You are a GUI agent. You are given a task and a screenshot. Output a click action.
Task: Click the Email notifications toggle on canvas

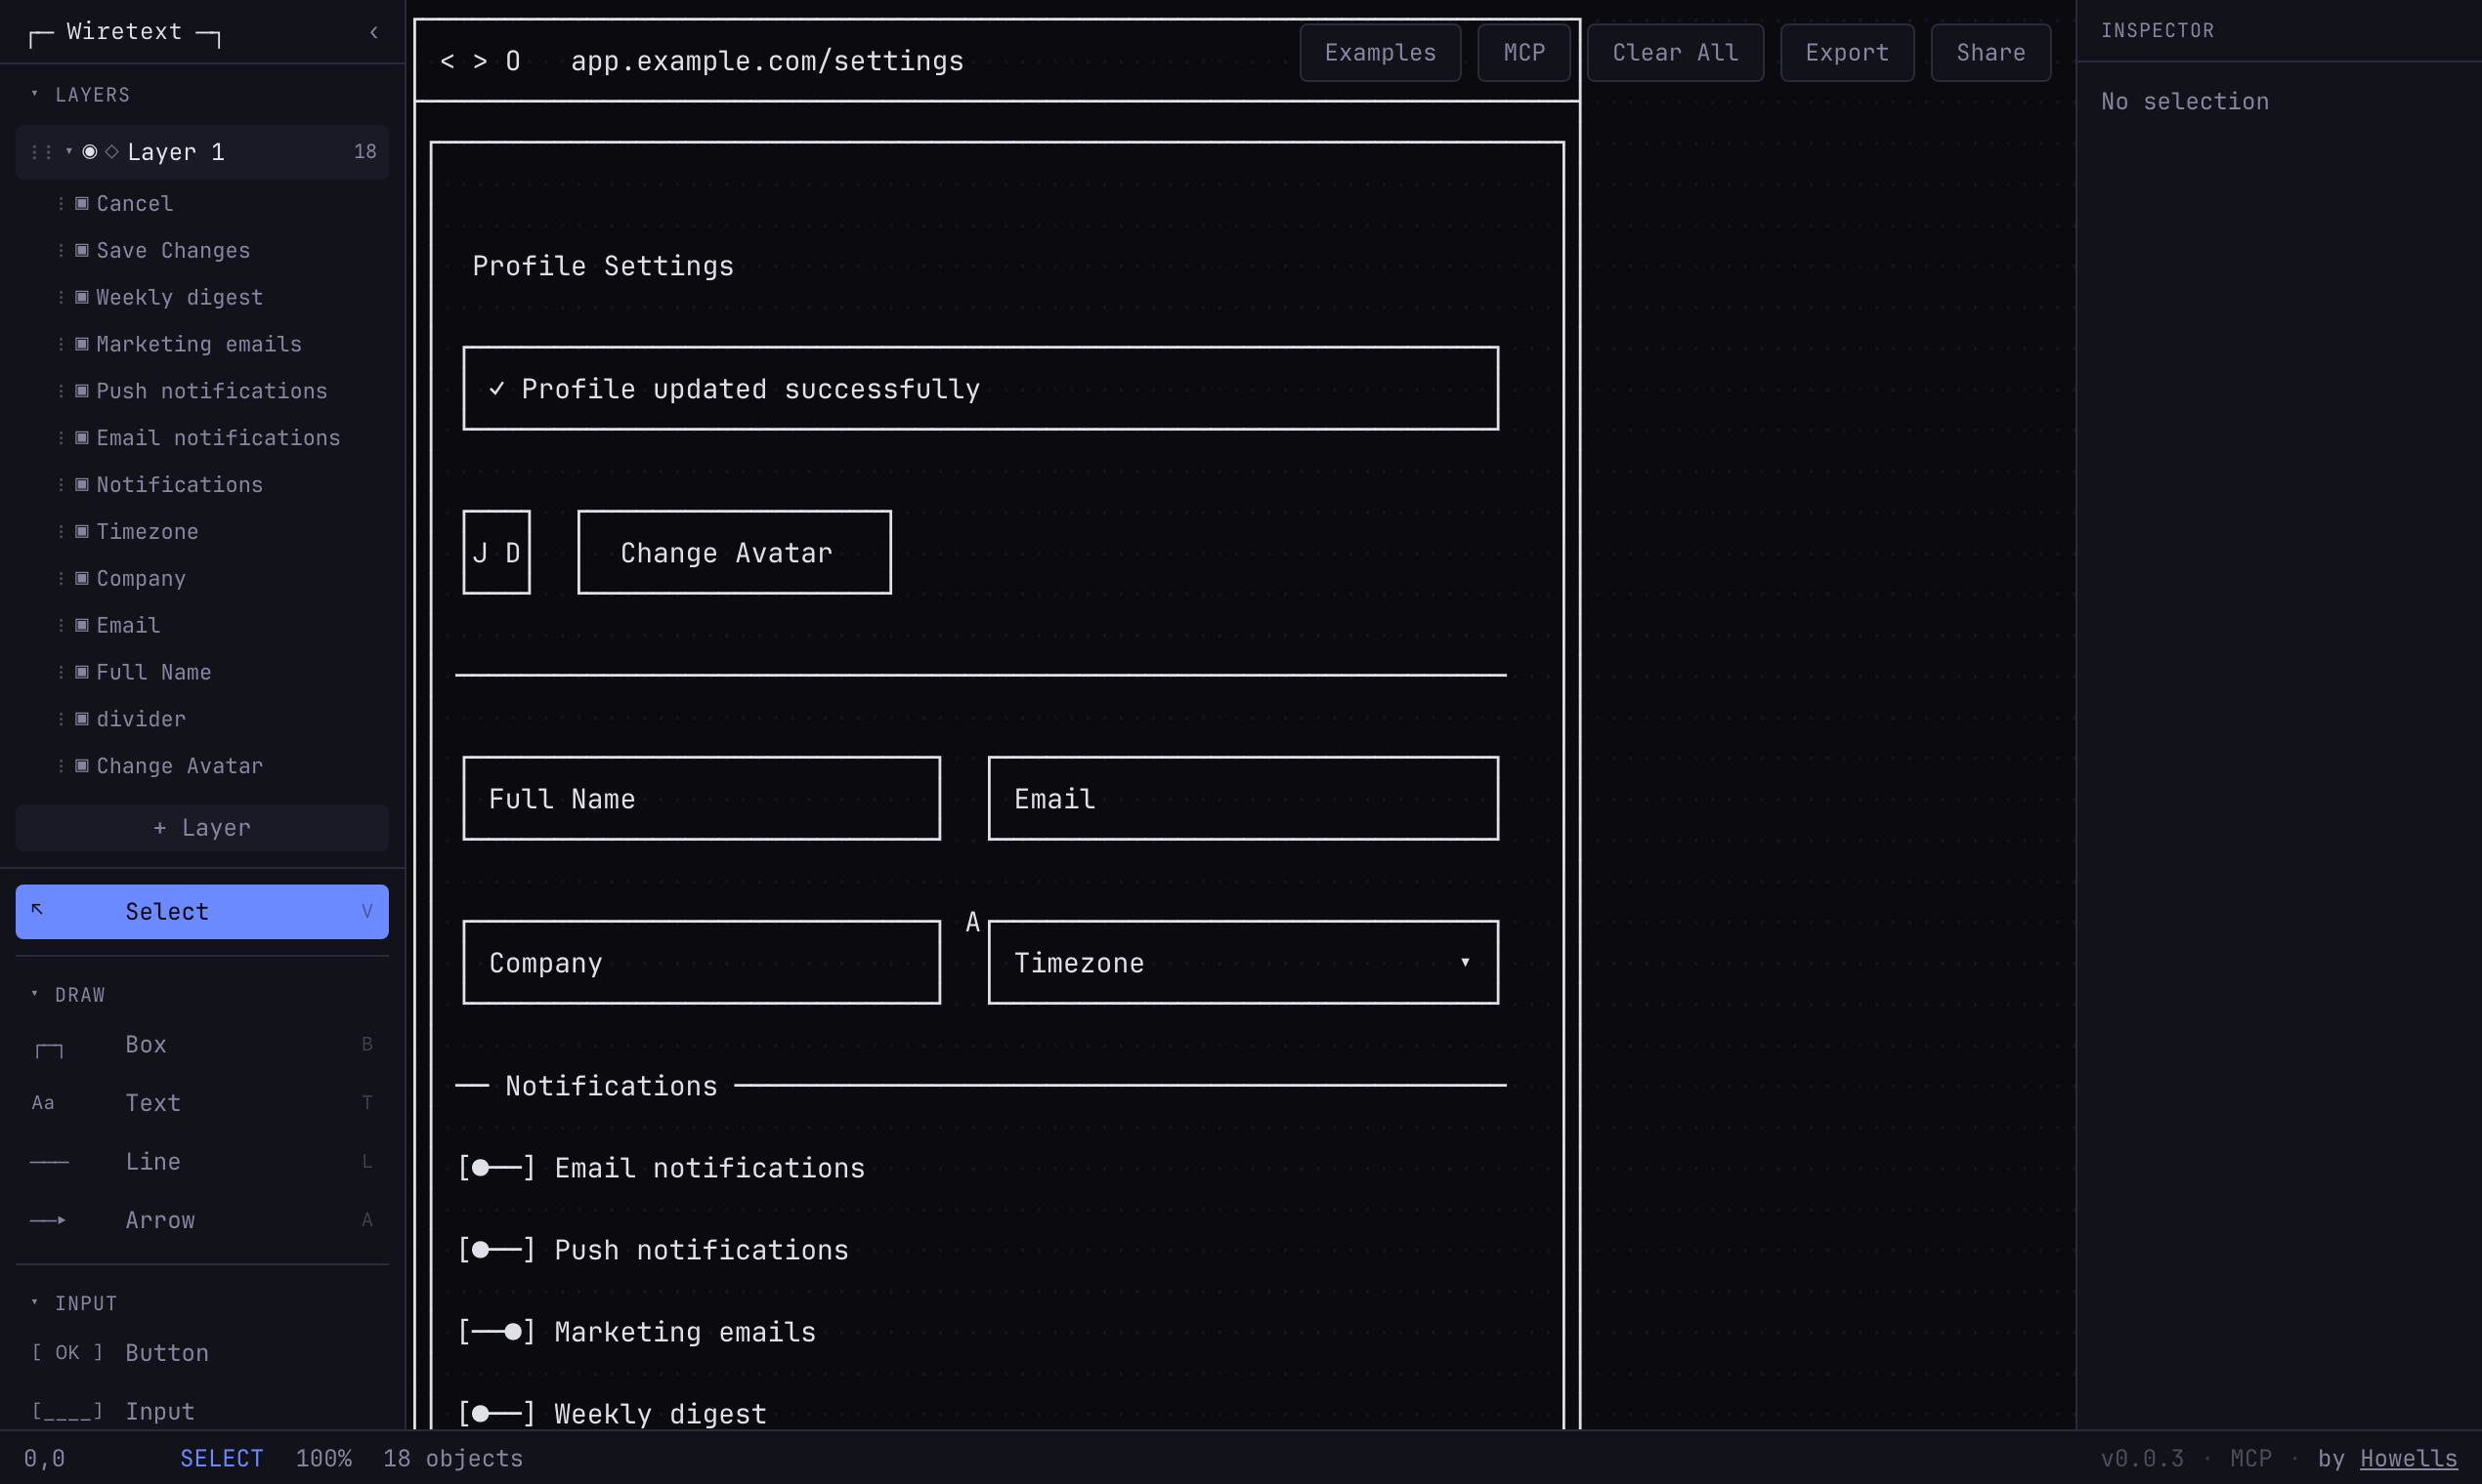pyautogui.click(x=494, y=1167)
